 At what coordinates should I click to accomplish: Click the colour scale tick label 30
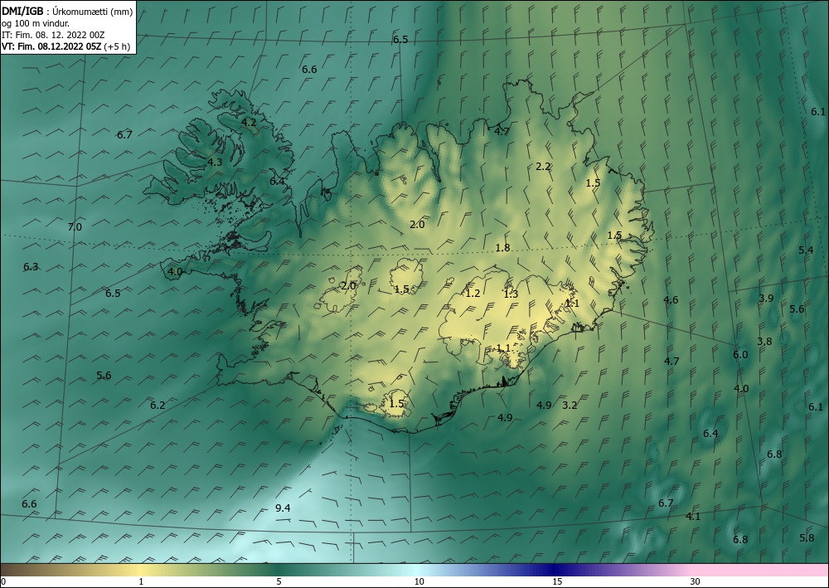click(x=696, y=582)
